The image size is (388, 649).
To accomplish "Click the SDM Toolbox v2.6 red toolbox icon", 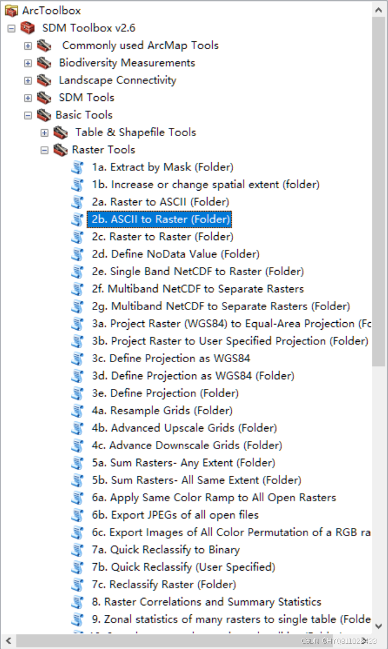I will tap(28, 28).
